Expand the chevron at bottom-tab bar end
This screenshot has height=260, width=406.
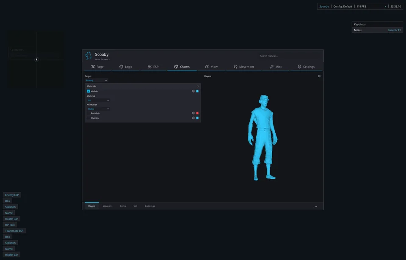click(316, 206)
